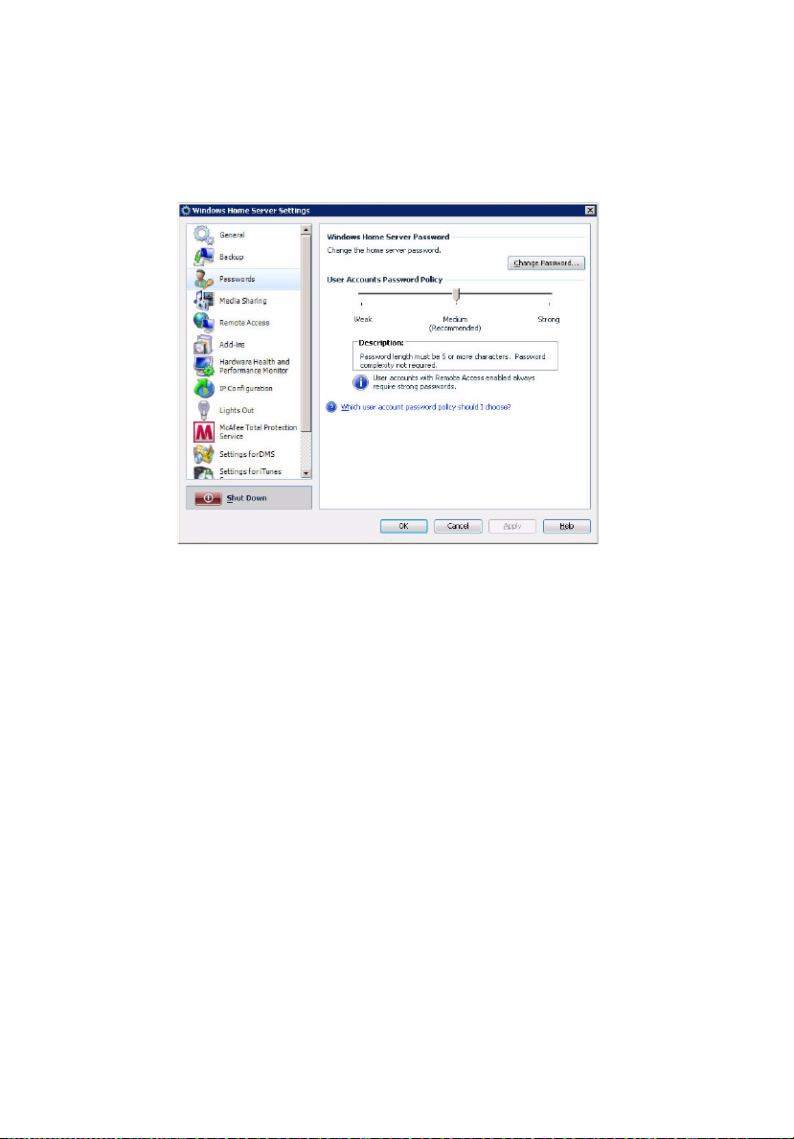The image size is (794, 1139).
Task: Open the Backup settings icon
Action: pyautogui.click(x=201, y=257)
